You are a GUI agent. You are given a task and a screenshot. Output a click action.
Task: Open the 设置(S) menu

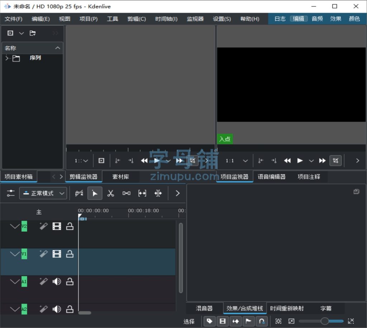tap(221, 19)
